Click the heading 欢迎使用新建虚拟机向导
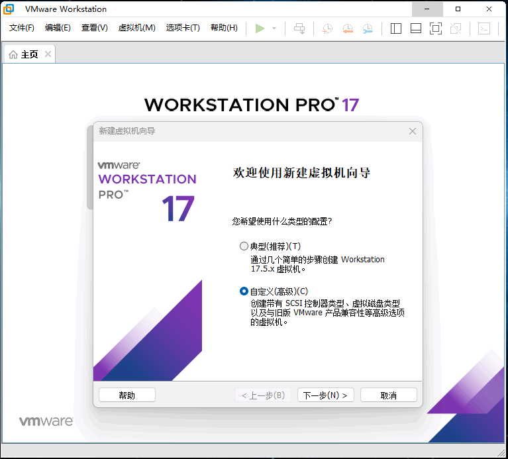 click(x=301, y=173)
